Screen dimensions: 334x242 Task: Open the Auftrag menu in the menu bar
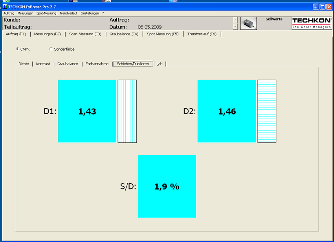(x=9, y=13)
